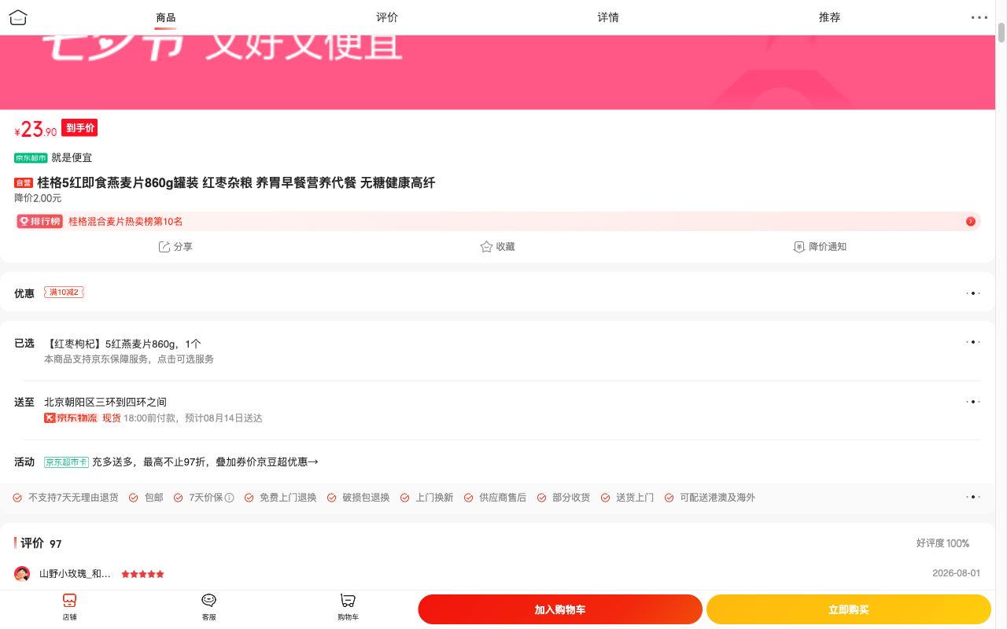The image size is (1007, 629).
Task: Click the 上门换新 service text
Action: [x=434, y=498]
